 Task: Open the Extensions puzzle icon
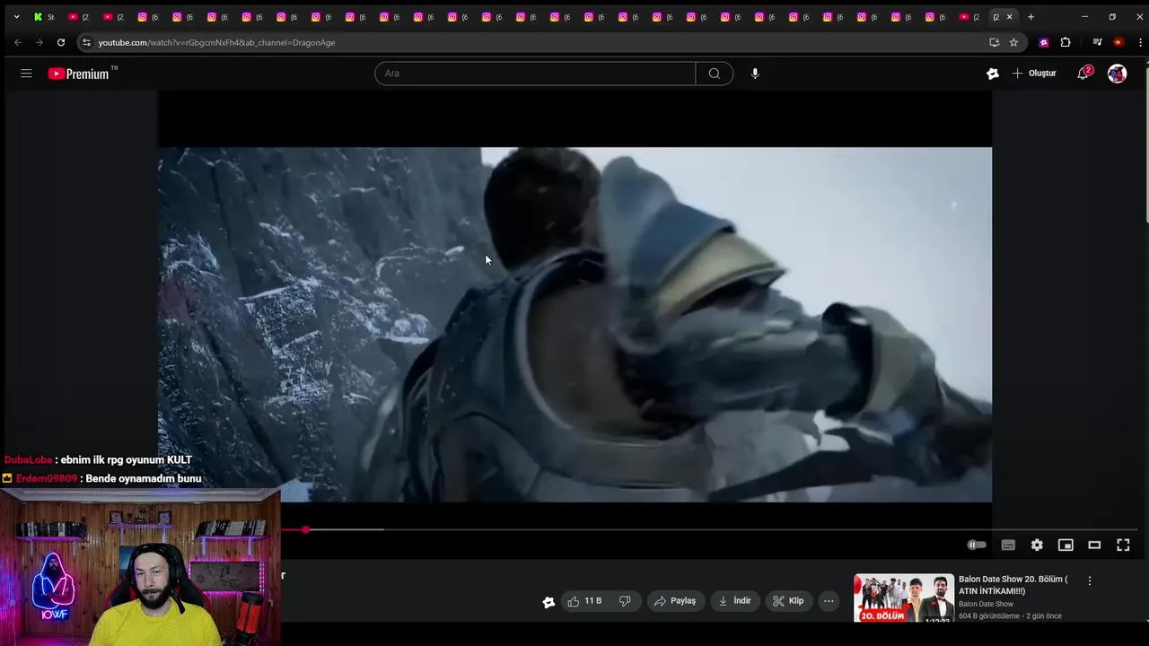point(1066,42)
